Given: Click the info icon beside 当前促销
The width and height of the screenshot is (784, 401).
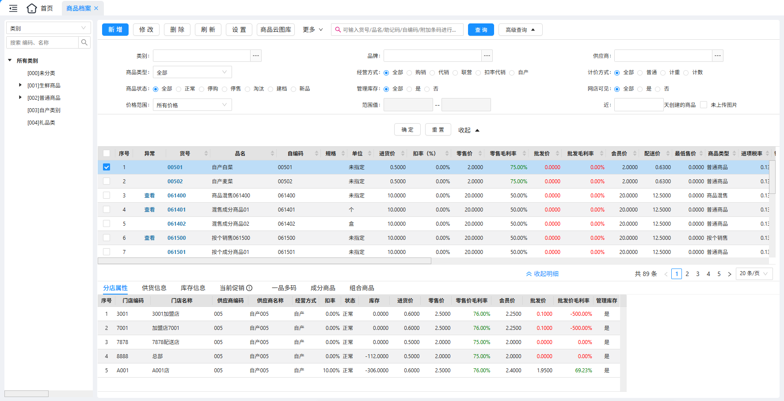Looking at the screenshot, I should pyautogui.click(x=249, y=288).
